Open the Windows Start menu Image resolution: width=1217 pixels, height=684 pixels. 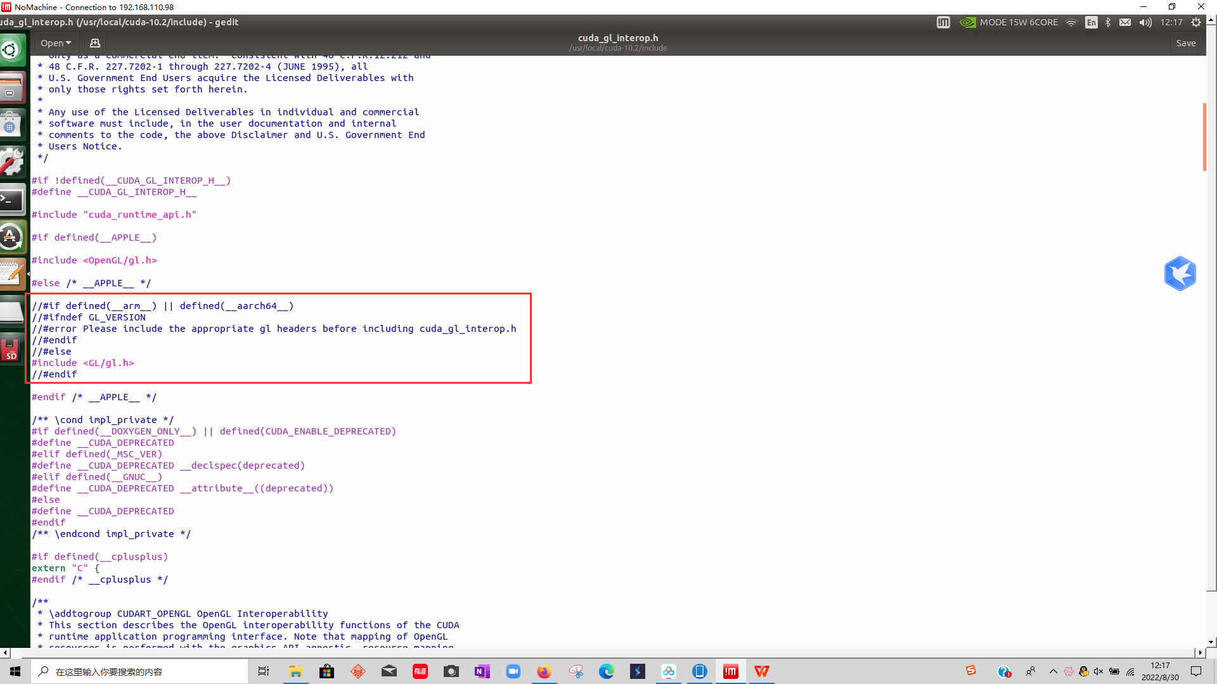(14, 671)
